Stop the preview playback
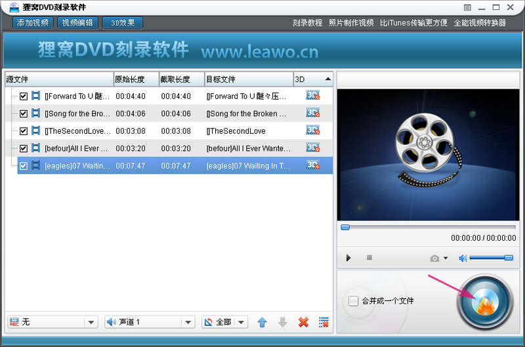This screenshot has height=347, width=525. coord(369,258)
